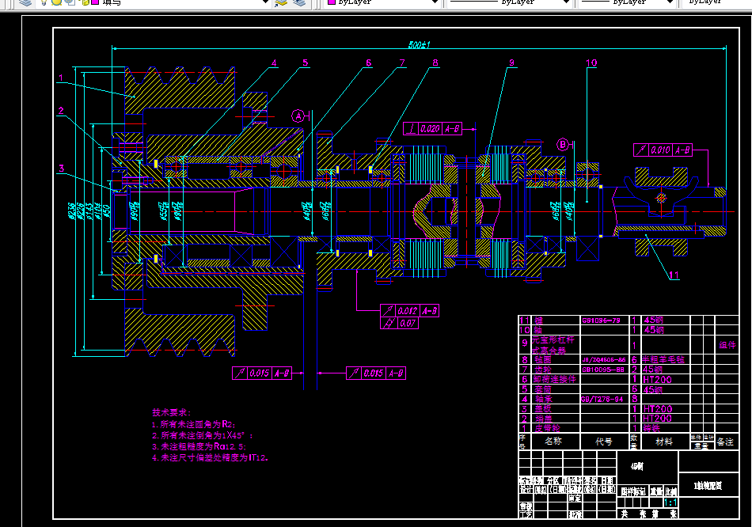
Task: Click the JB/ZQ4606-86 code cell
Action: point(604,360)
